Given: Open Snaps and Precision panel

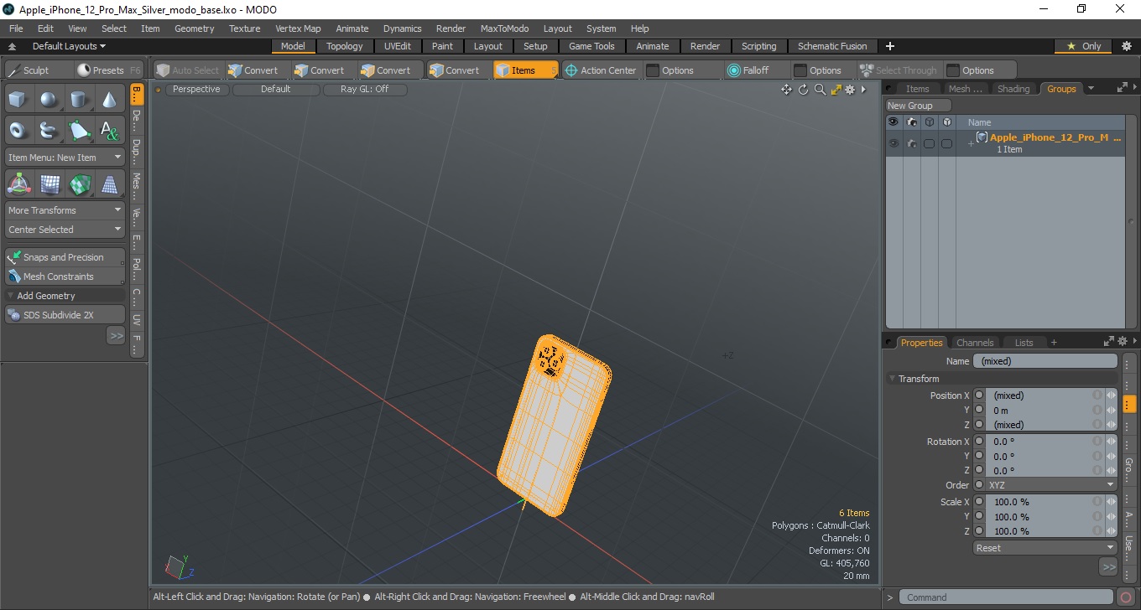Looking at the screenshot, I should 65,257.
